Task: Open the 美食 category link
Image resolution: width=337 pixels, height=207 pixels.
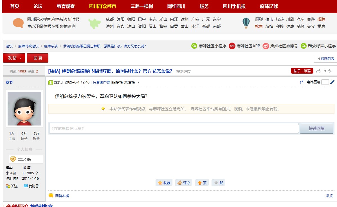Action: coord(311,26)
